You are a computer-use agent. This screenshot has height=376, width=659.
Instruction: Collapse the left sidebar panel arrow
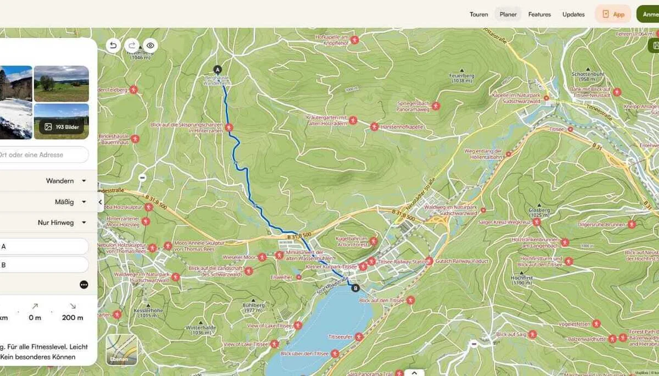100,202
